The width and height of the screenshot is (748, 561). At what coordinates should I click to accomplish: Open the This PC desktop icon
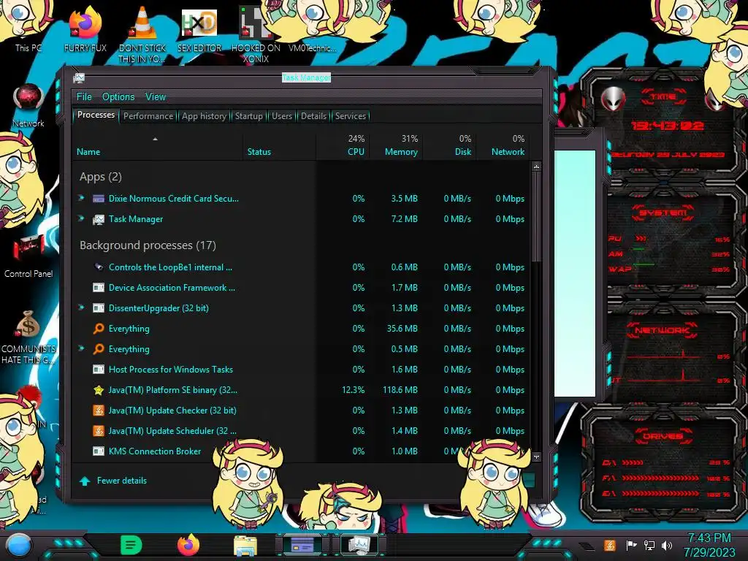(28, 28)
